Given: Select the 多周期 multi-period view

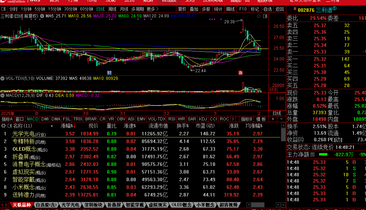Looking at the screenshot, I should click(137, 9).
